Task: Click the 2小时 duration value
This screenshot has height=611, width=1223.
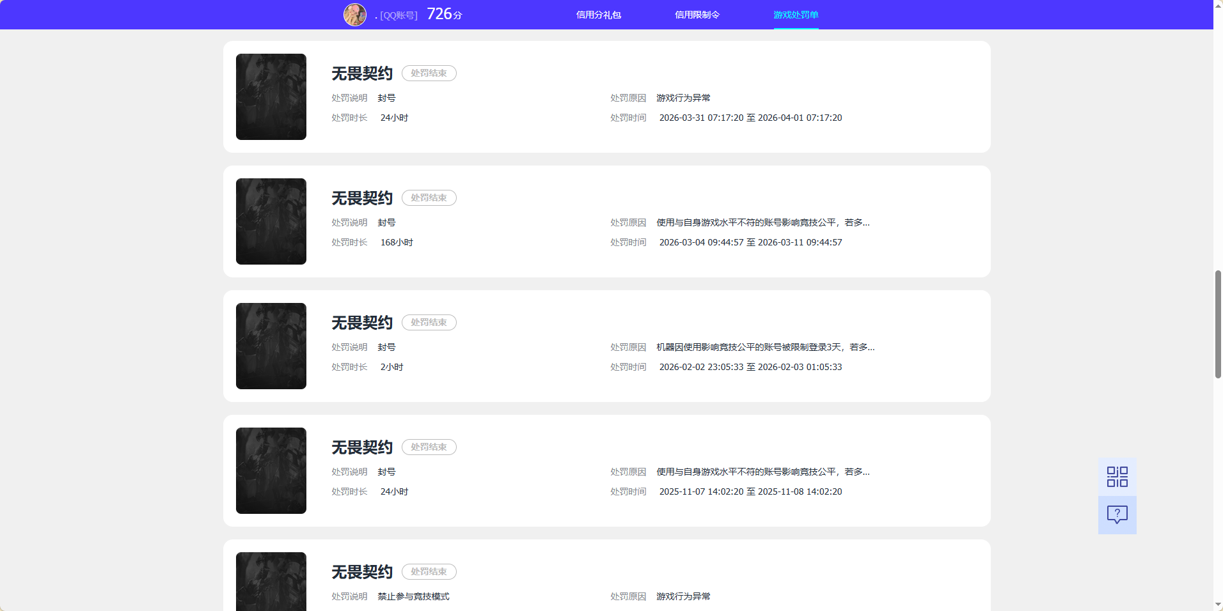Action: pyautogui.click(x=391, y=367)
